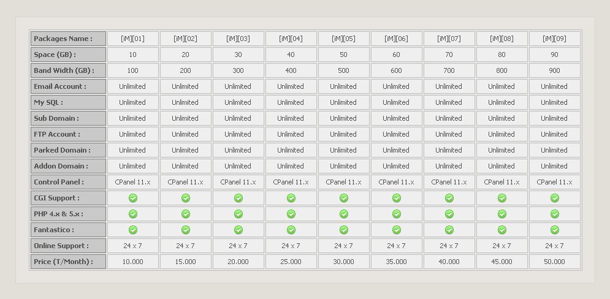The width and height of the screenshot is (610, 299).
Task: Click the Fantastico checkmark for package [iM][02]
Action: tap(186, 230)
